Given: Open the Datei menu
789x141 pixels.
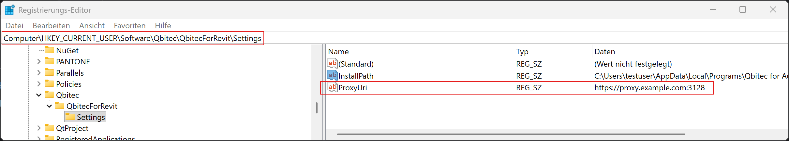Looking at the screenshot, I should tap(14, 26).
